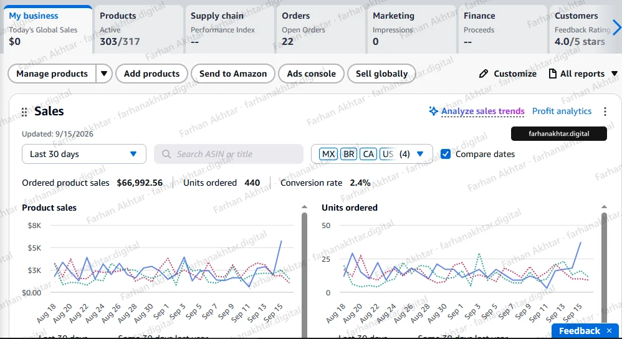Select the CA marketplace tag
The height and width of the screenshot is (339, 622).
(368, 154)
